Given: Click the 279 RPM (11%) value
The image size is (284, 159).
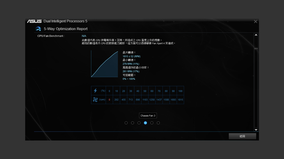Looking at the screenshot, I should coord(131,64).
